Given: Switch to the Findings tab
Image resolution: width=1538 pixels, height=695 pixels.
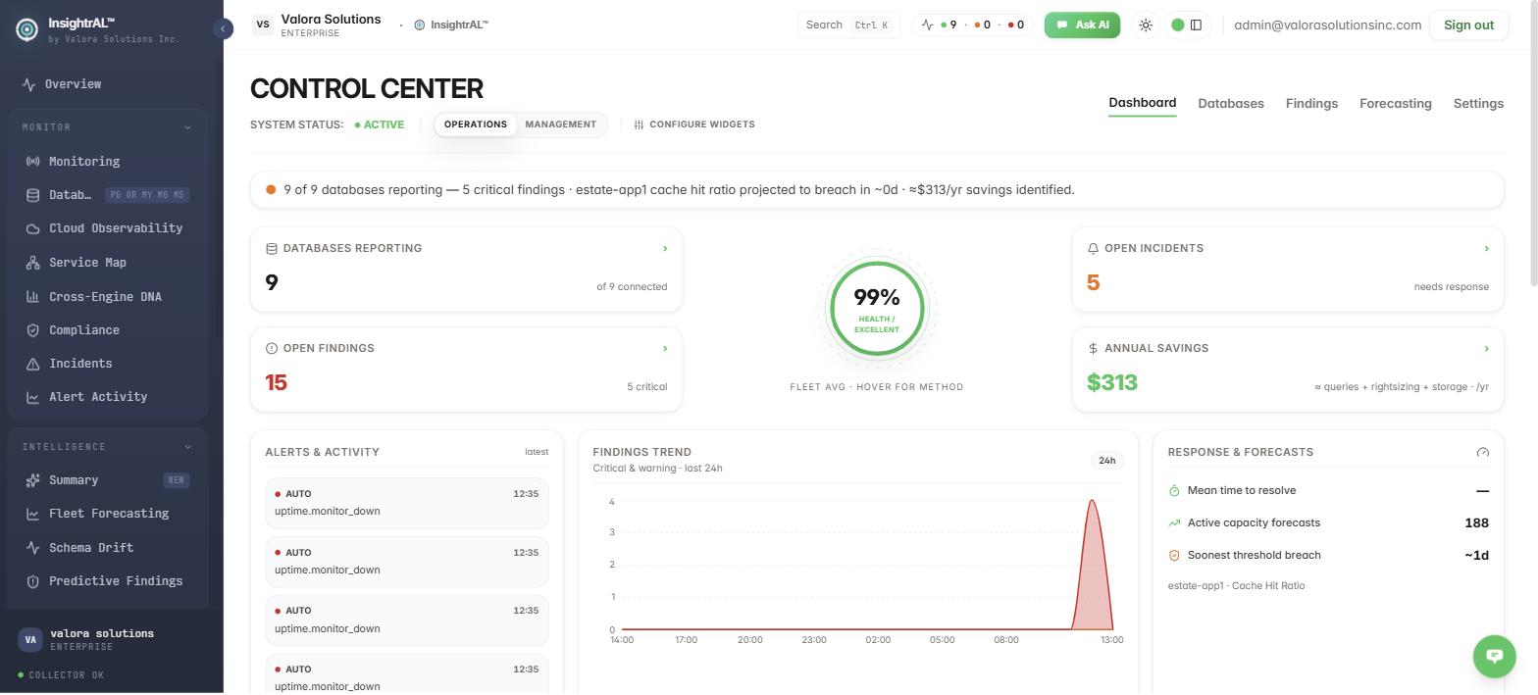Looking at the screenshot, I should point(1311,104).
